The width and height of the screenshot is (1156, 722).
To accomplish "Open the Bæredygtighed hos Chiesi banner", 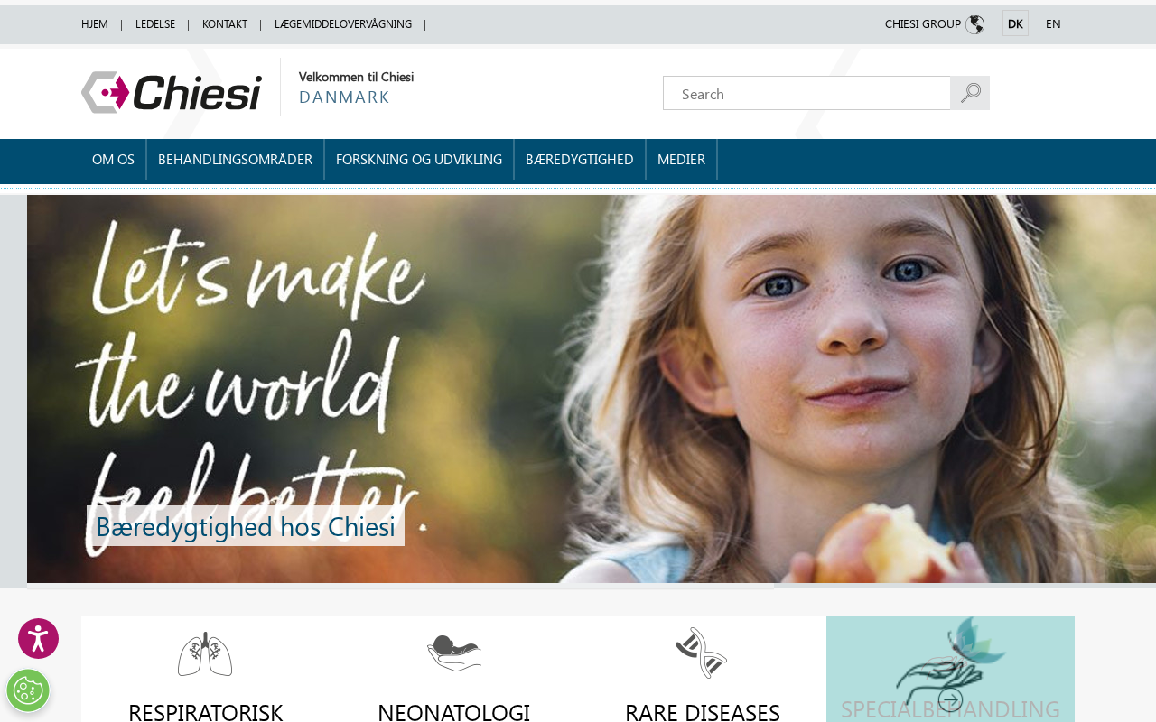I will click(x=246, y=526).
